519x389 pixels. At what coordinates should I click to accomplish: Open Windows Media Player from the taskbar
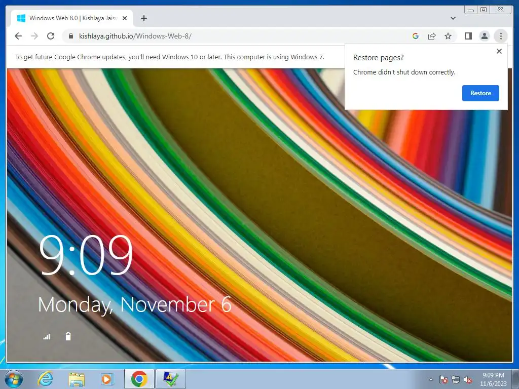107,379
